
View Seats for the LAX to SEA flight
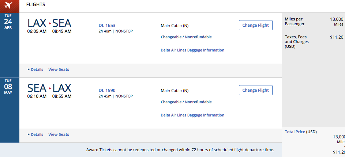(x=59, y=69)
